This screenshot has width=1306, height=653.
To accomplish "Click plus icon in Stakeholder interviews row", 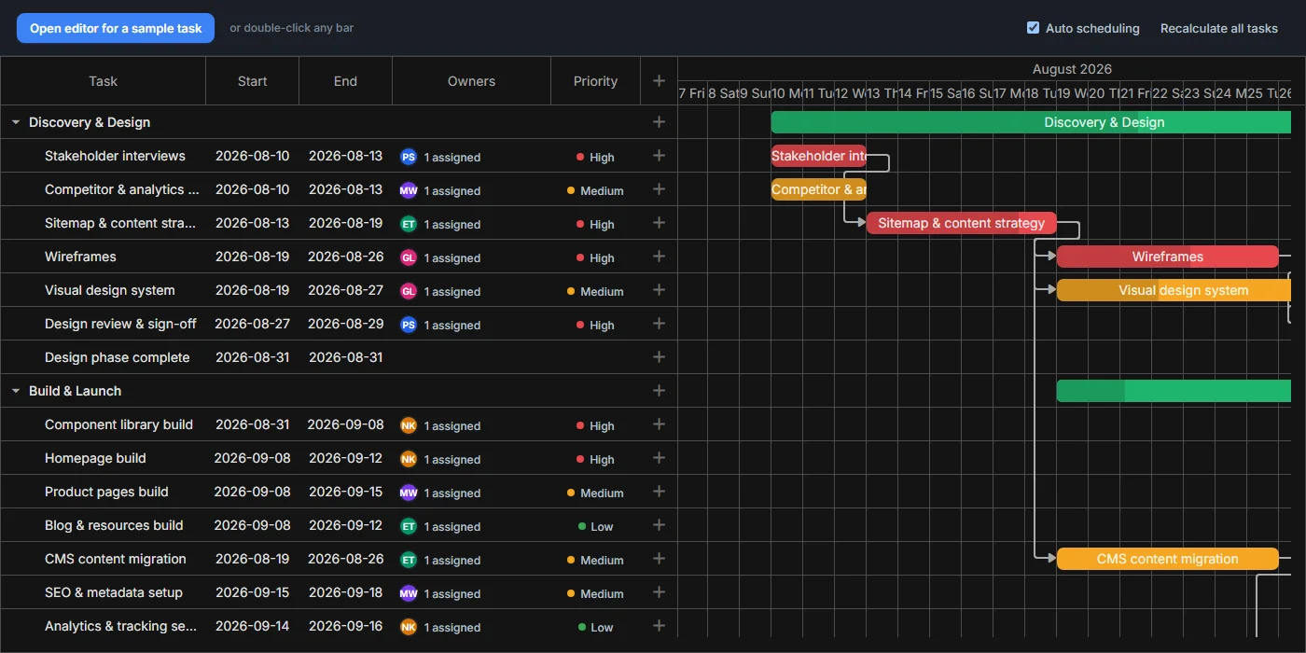I will [659, 156].
